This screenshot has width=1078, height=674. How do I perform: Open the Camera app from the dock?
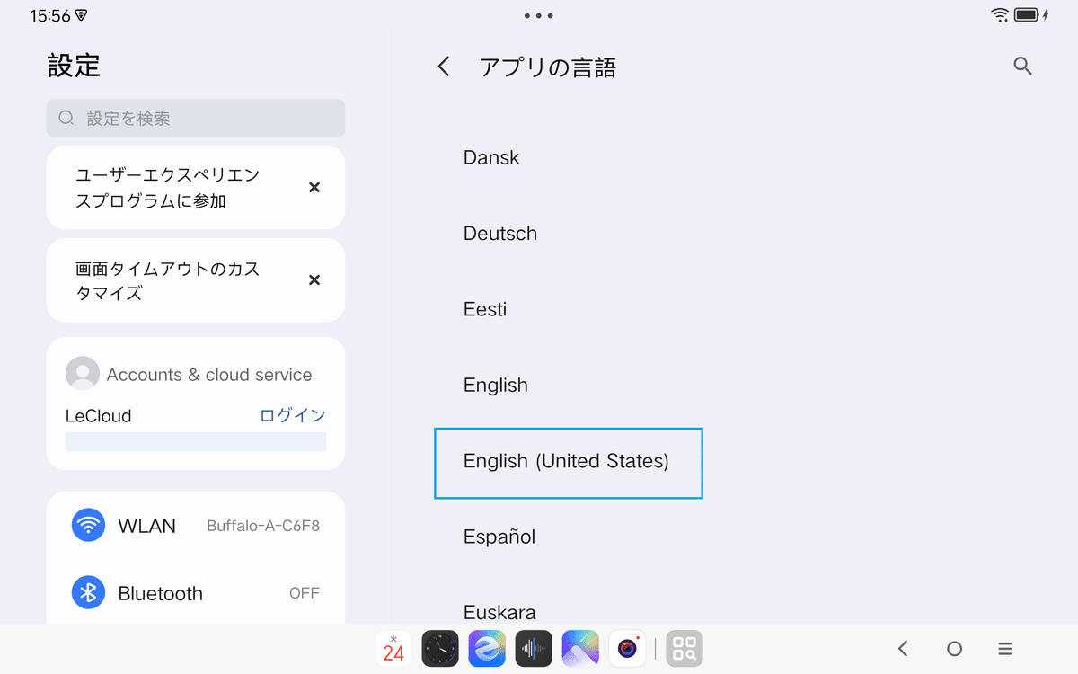point(627,647)
